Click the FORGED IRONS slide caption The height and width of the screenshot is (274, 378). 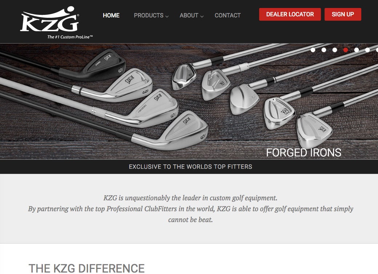[x=303, y=152]
